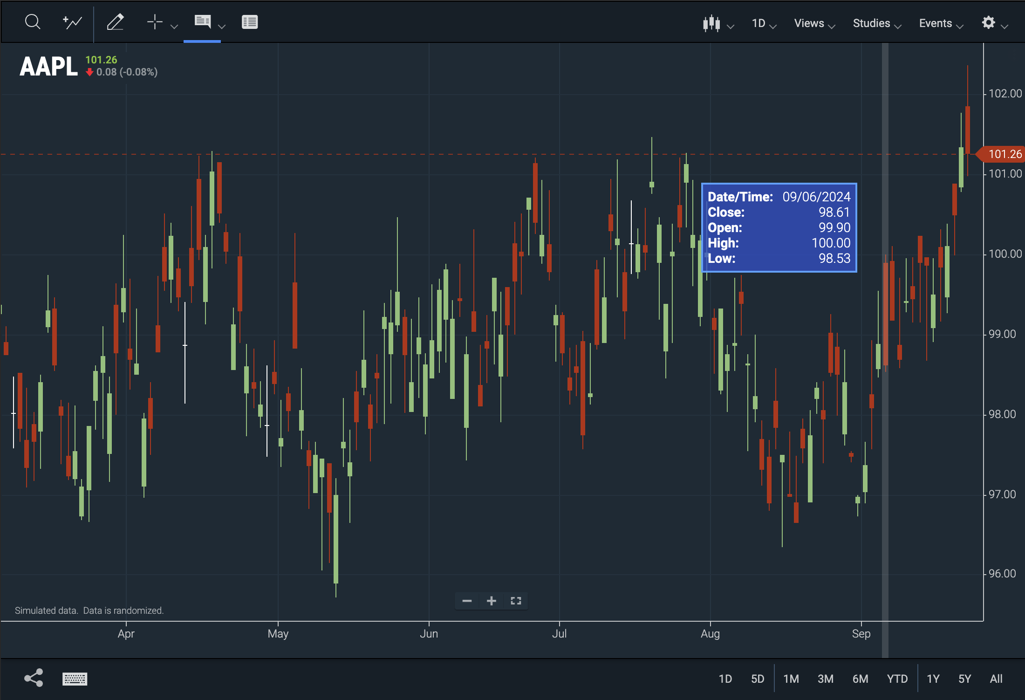
Task: Select the 1Y range button
Action: (x=933, y=679)
